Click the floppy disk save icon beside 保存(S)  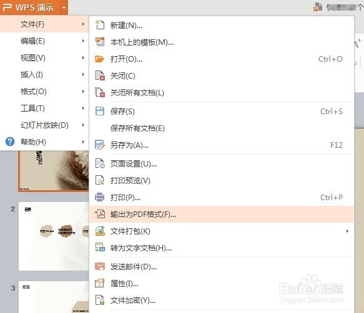pyautogui.click(x=100, y=111)
